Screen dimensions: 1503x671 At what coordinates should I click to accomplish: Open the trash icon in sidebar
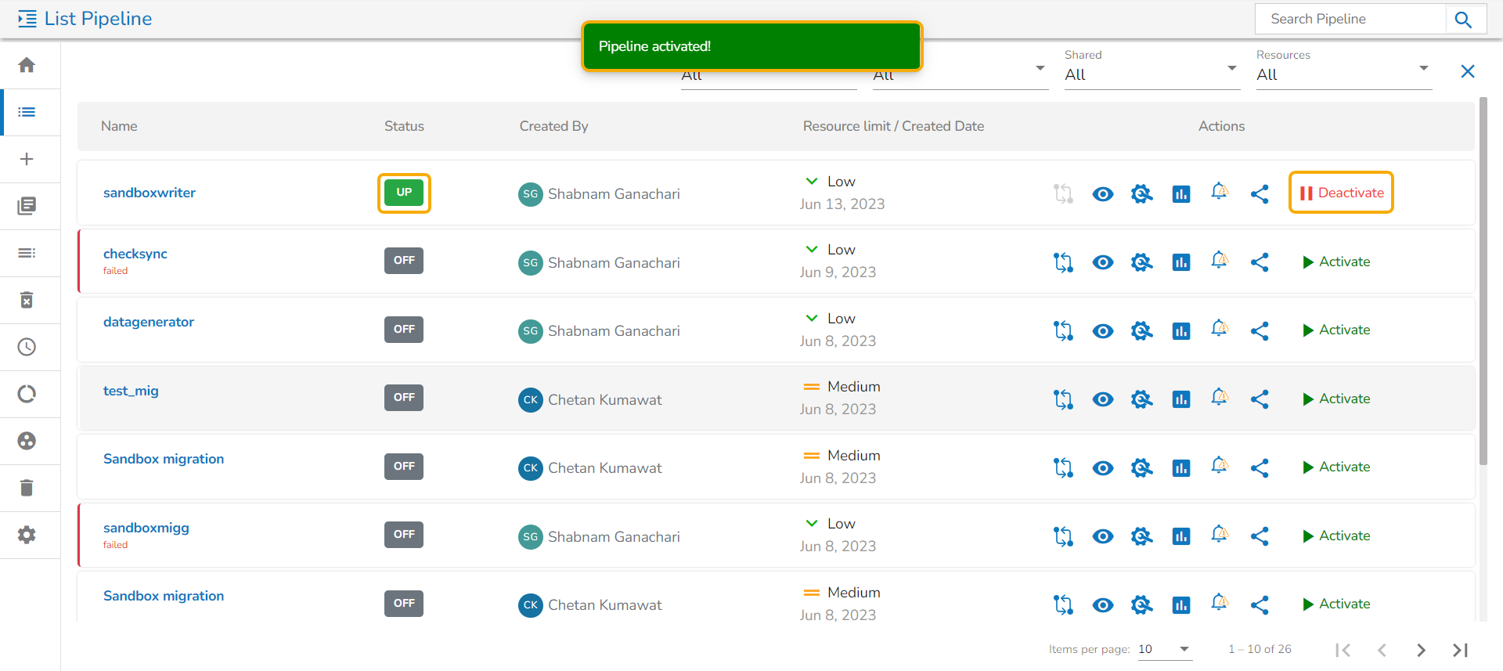point(27,488)
